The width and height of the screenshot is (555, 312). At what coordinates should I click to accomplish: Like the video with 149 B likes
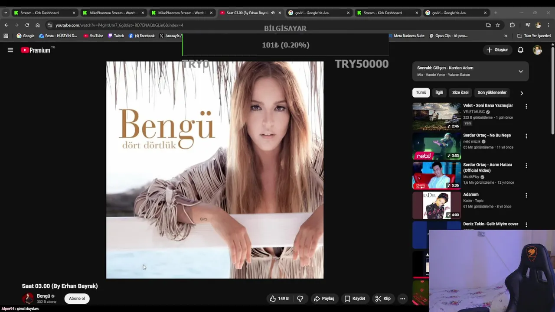pyautogui.click(x=279, y=299)
